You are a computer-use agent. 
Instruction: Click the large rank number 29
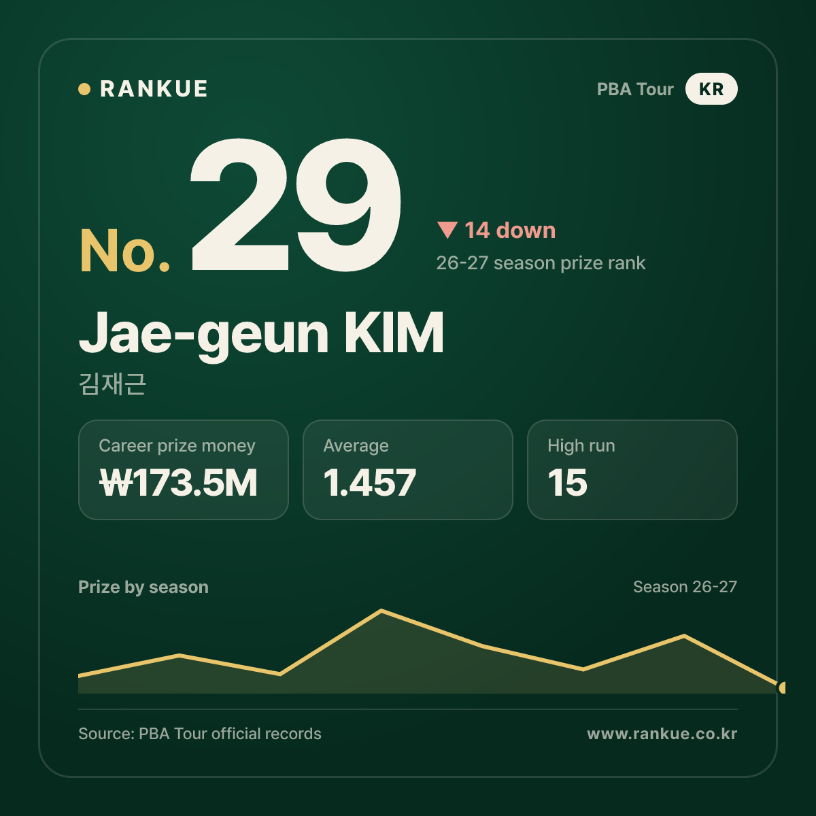click(x=296, y=205)
